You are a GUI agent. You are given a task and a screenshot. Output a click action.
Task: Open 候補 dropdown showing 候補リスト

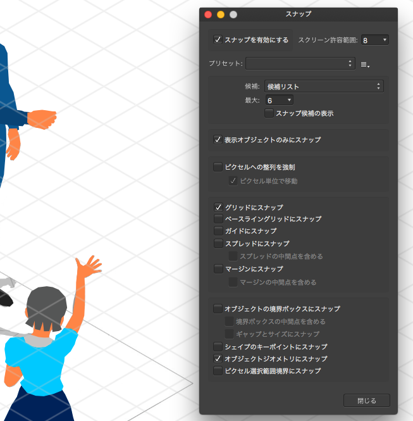[324, 87]
